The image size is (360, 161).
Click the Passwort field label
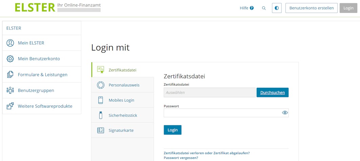(x=171, y=106)
